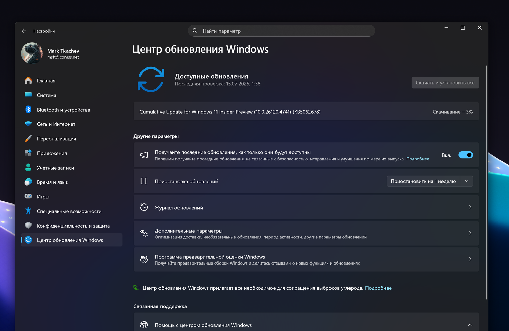This screenshot has width=509, height=331.
Task: Click the megaphone icon for latest updates
Action: pos(144,155)
